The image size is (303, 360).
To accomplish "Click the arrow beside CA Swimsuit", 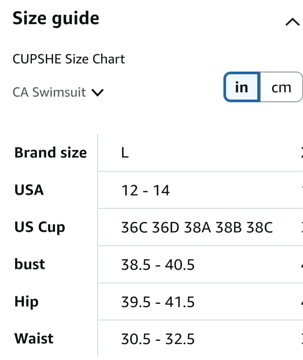I will pyautogui.click(x=97, y=93).
